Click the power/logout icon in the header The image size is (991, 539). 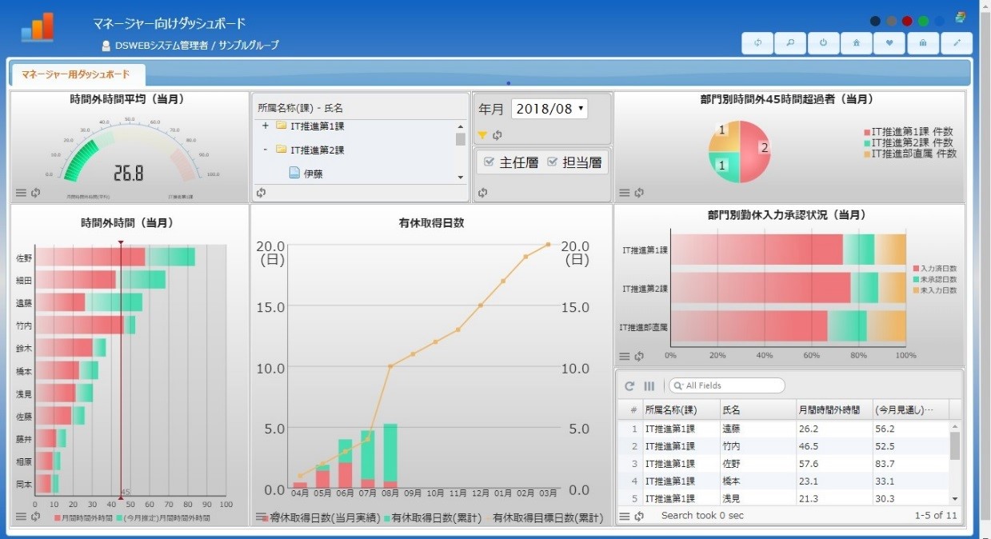click(x=823, y=42)
